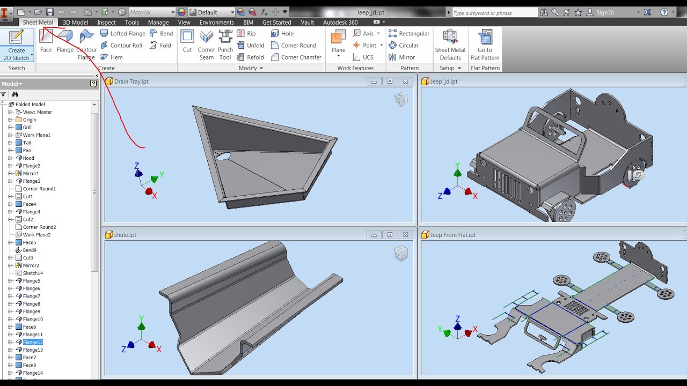The width and height of the screenshot is (687, 386).
Task: Switch to the Manage tab
Action: pos(158,23)
